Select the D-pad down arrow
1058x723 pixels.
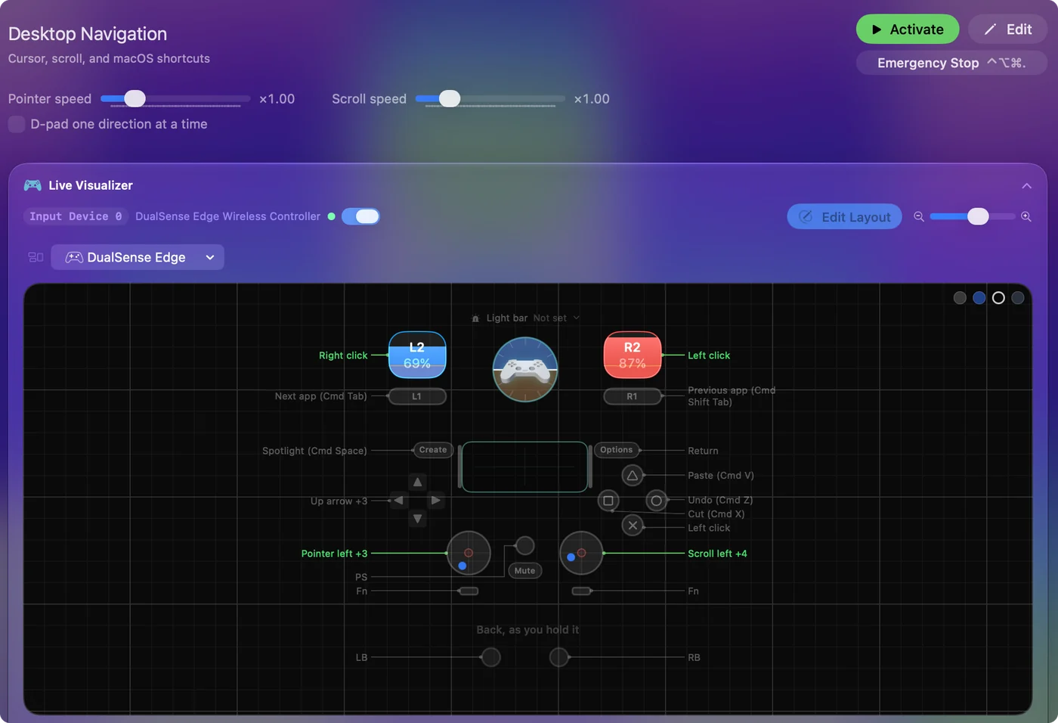point(417,519)
